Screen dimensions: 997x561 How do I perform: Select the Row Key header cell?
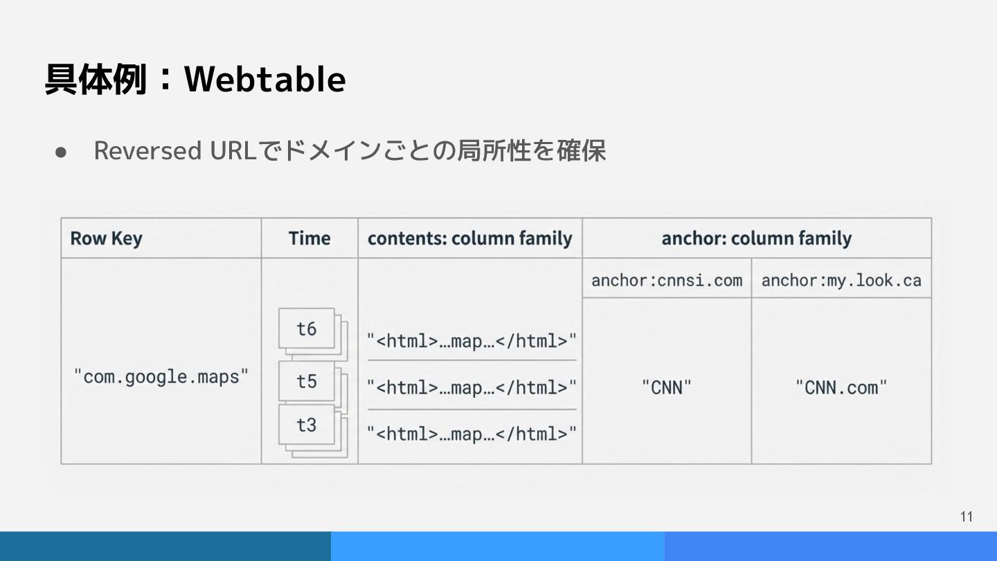(x=106, y=238)
